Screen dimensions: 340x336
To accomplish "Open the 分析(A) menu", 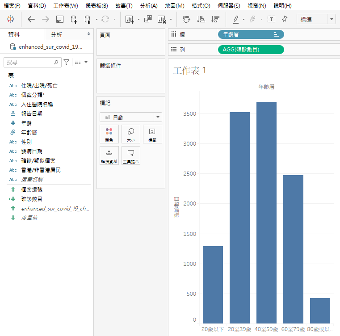I will tap(148, 6).
